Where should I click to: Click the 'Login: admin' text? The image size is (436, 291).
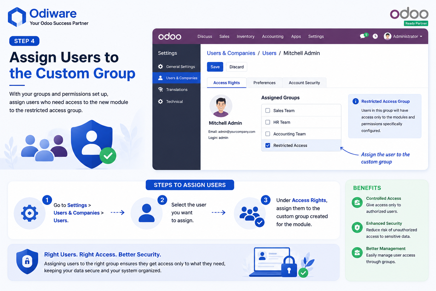(218, 138)
